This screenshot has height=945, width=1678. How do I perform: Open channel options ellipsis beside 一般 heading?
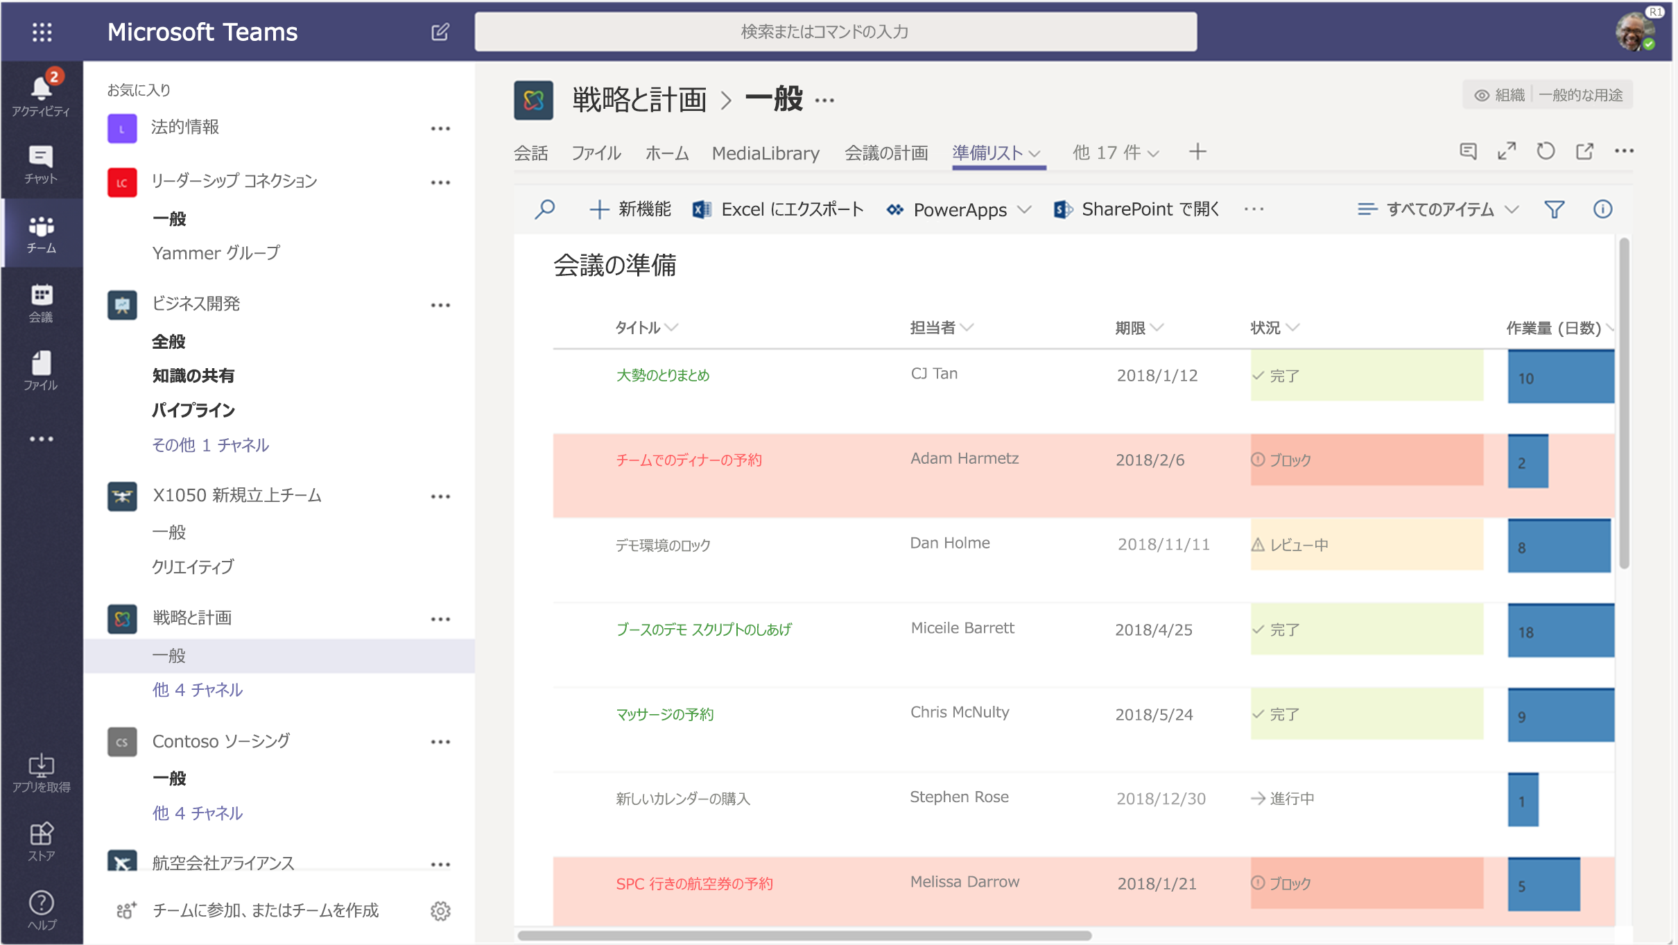pyautogui.click(x=824, y=101)
